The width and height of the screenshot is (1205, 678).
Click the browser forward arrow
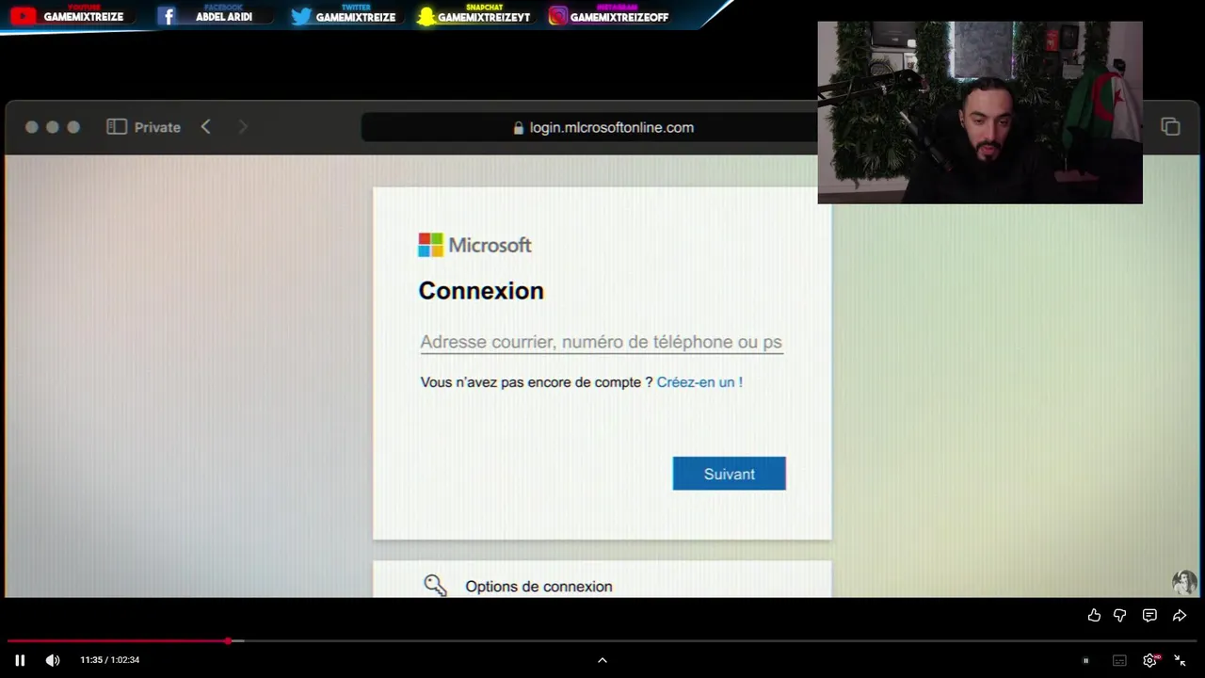coord(243,127)
